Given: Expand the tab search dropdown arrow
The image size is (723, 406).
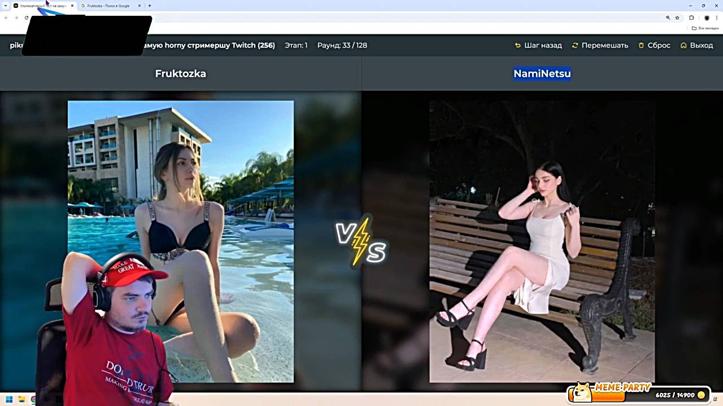Looking at the screenshot, I should [x=6, y=6].
